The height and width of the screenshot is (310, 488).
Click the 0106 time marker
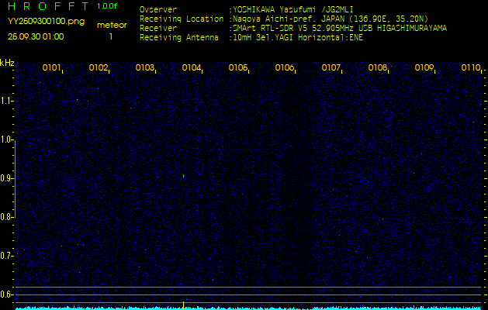(284, 67)
